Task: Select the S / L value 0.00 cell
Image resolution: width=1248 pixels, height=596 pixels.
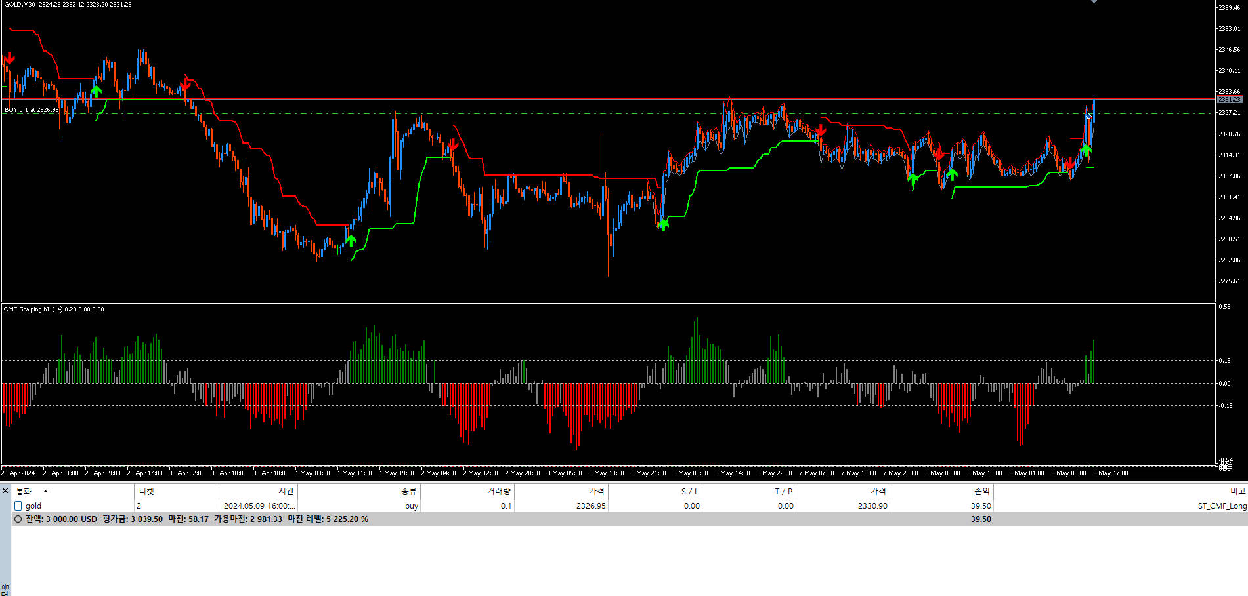Action: (x=691, y=506)
